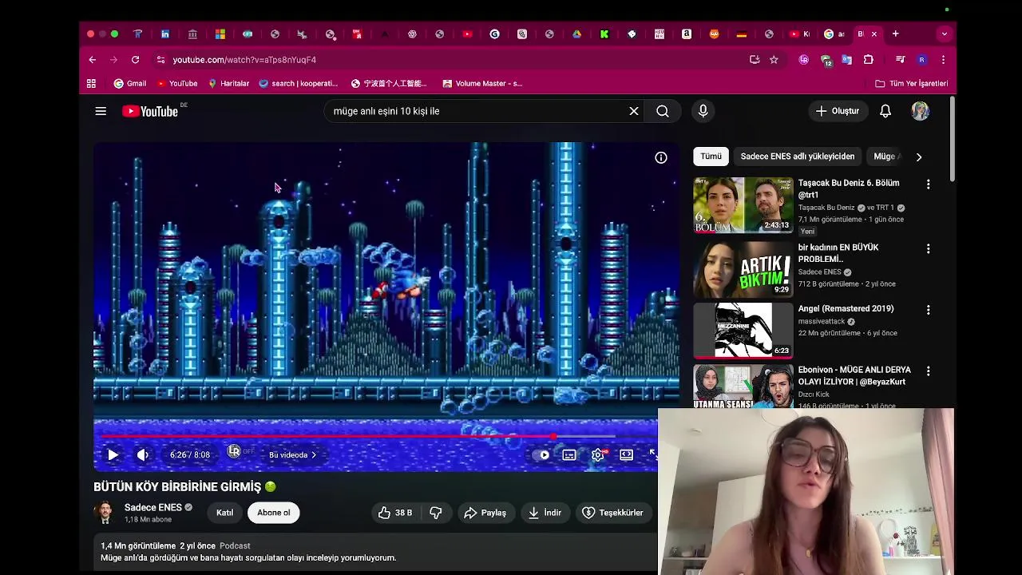Dislike the video
Screen dimensions: 1022x575
pyautogui.click(x=436, y=513)
